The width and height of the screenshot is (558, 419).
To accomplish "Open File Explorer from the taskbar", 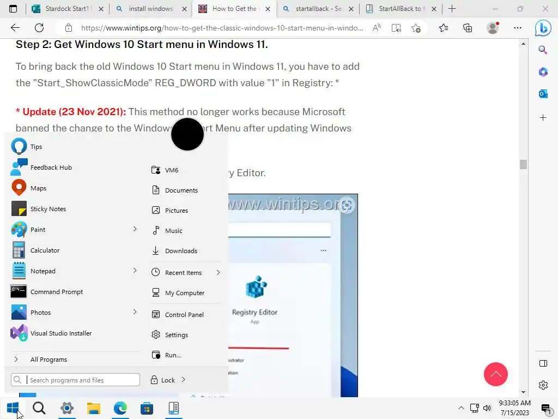I will pos(94,408).
